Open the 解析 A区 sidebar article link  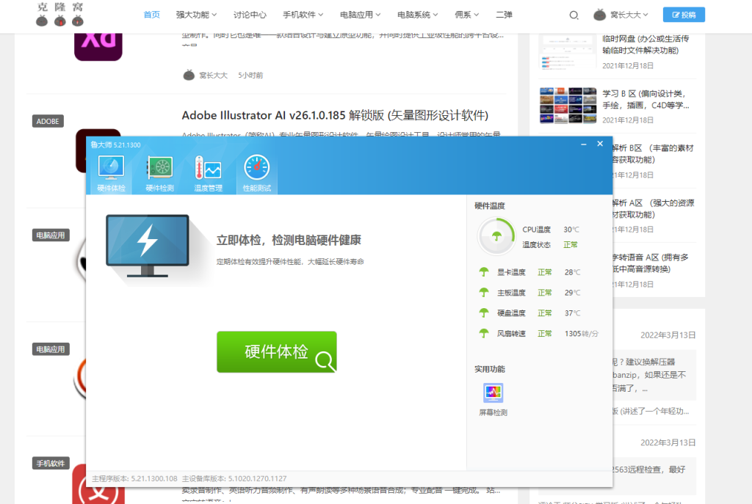(x=653, y=209)
